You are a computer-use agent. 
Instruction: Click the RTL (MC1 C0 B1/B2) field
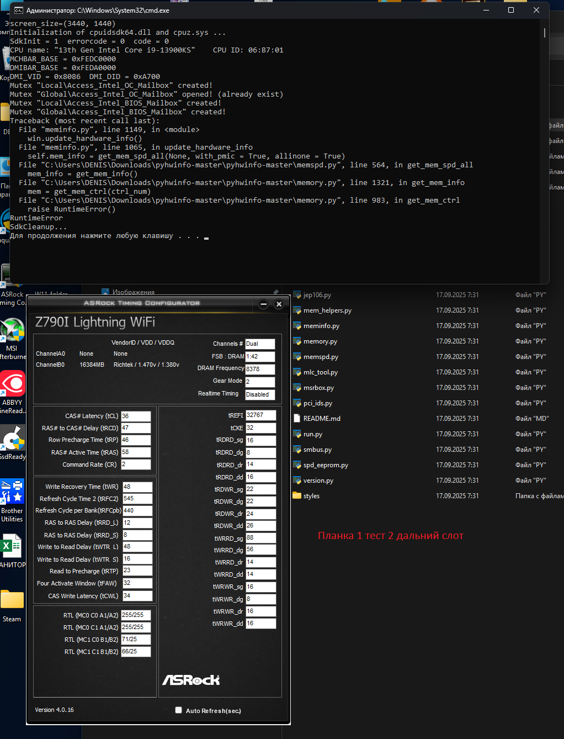click(136, 639)
